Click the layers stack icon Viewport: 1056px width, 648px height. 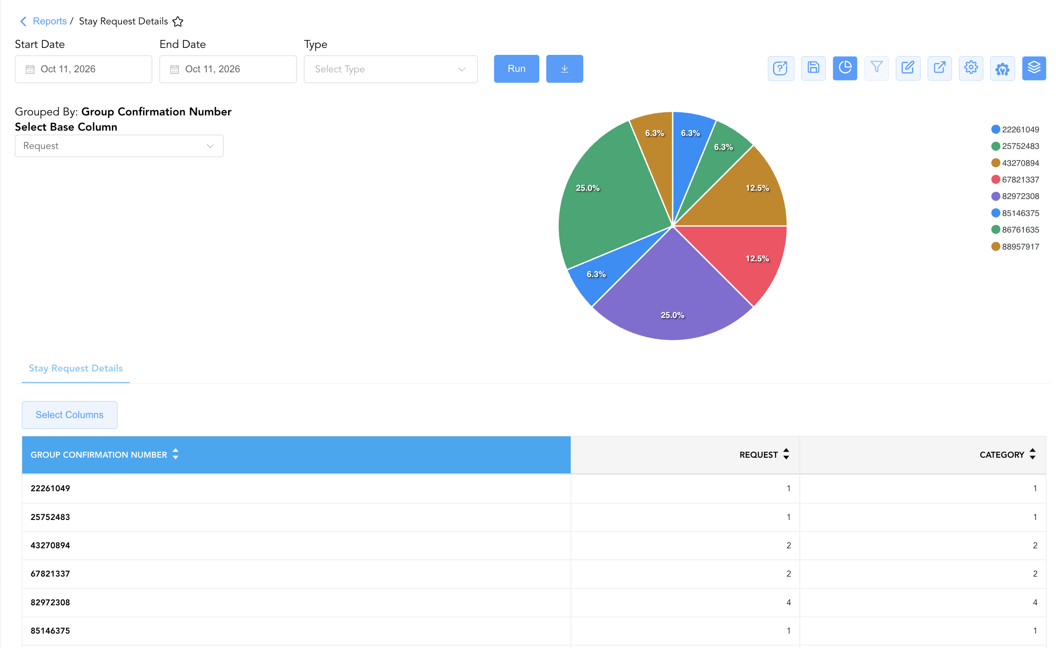[x=1034, y=68]
